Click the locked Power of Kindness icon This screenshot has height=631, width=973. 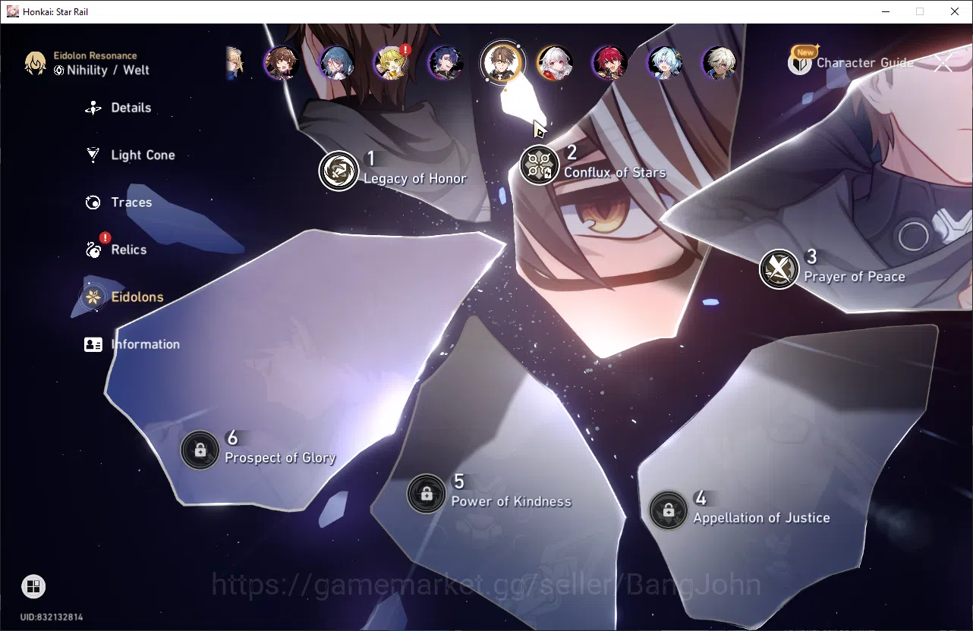click(x=427, y=494)
